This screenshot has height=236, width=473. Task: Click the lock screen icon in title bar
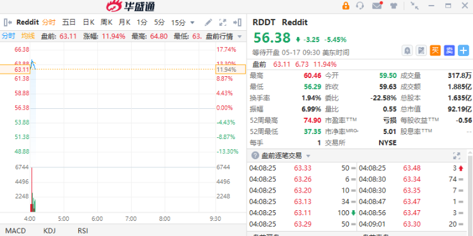pyautogui.click(x=346, y=6)
